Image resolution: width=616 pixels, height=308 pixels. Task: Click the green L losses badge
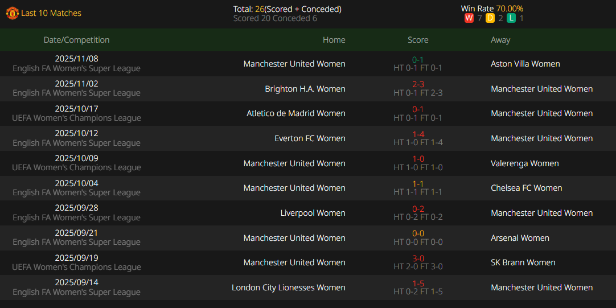click(511, 18)
